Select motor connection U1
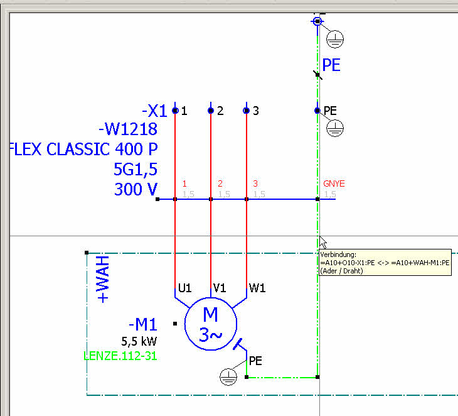The width and height of the screenshot is (458, 416). click(184, 288)
